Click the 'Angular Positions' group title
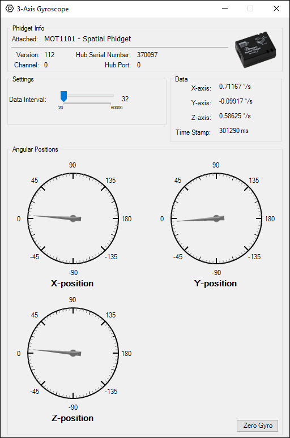Viewport: 290px width, 438px height. coord(35,149)
